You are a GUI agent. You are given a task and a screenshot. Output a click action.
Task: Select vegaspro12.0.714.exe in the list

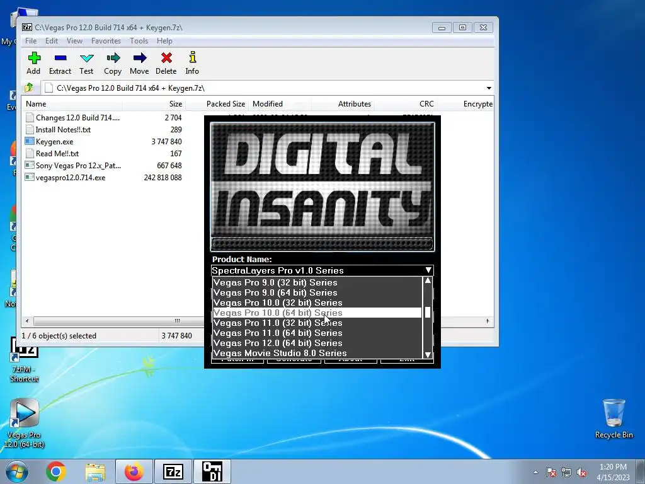click(x=71, y=177)
